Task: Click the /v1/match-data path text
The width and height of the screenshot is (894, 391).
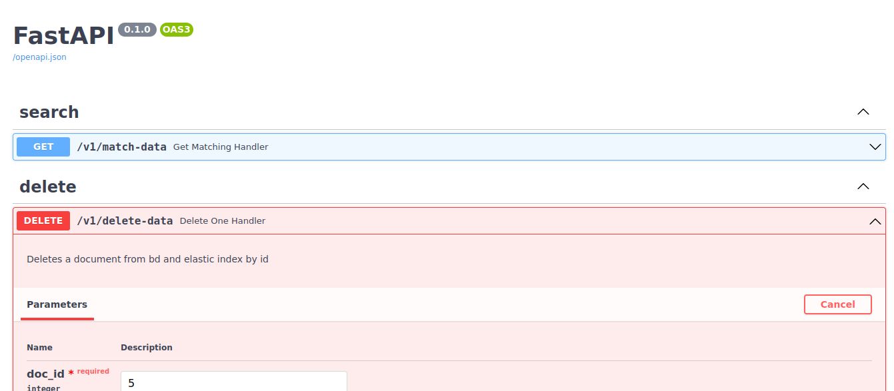Action: click(121, 147)
